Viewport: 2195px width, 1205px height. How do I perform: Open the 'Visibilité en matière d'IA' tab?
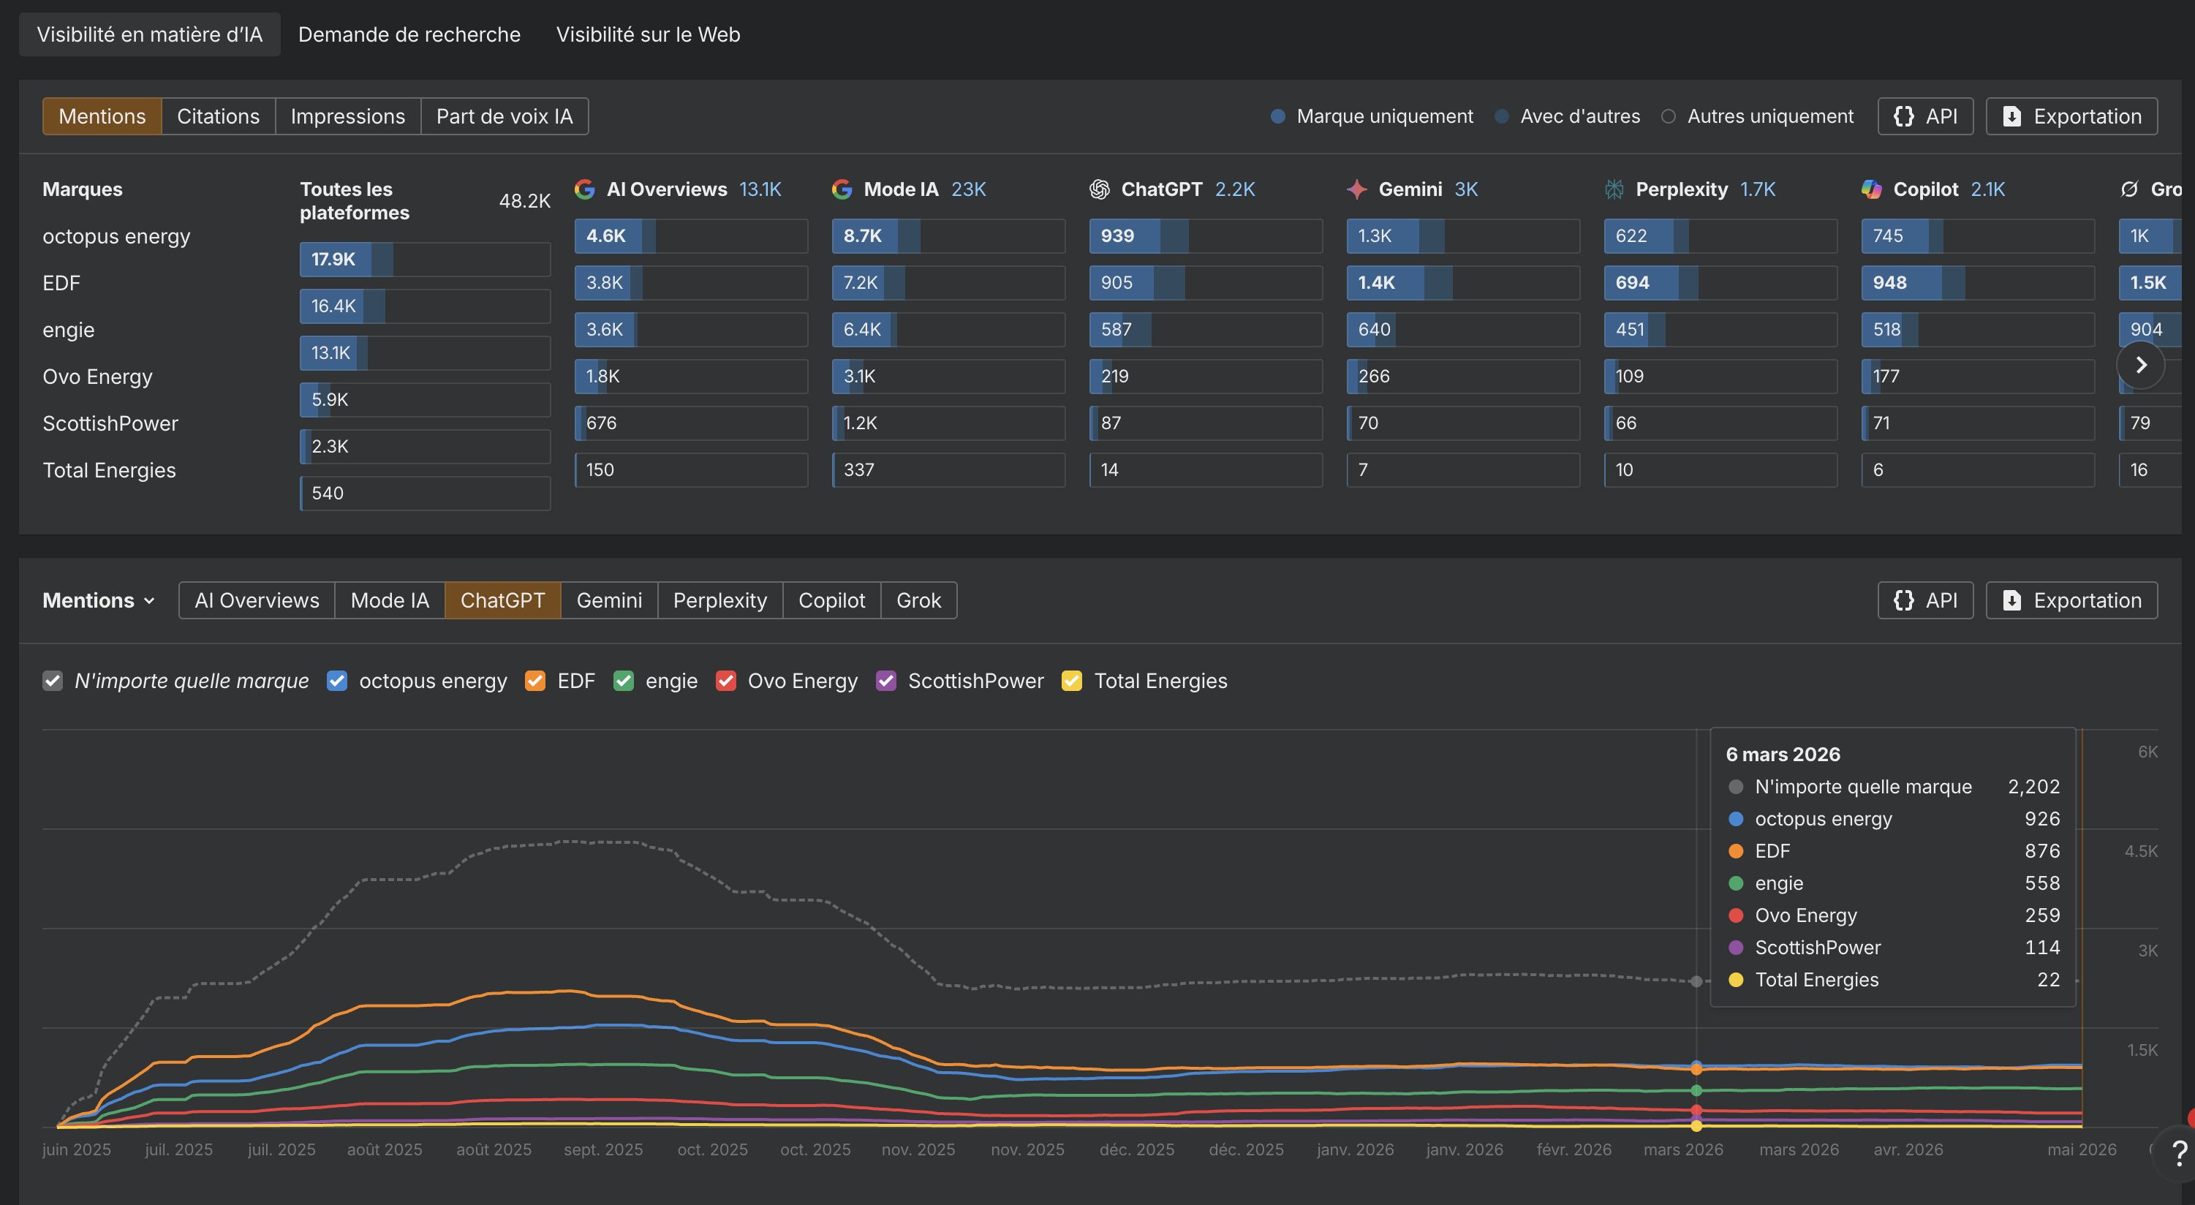pos(149,35)
